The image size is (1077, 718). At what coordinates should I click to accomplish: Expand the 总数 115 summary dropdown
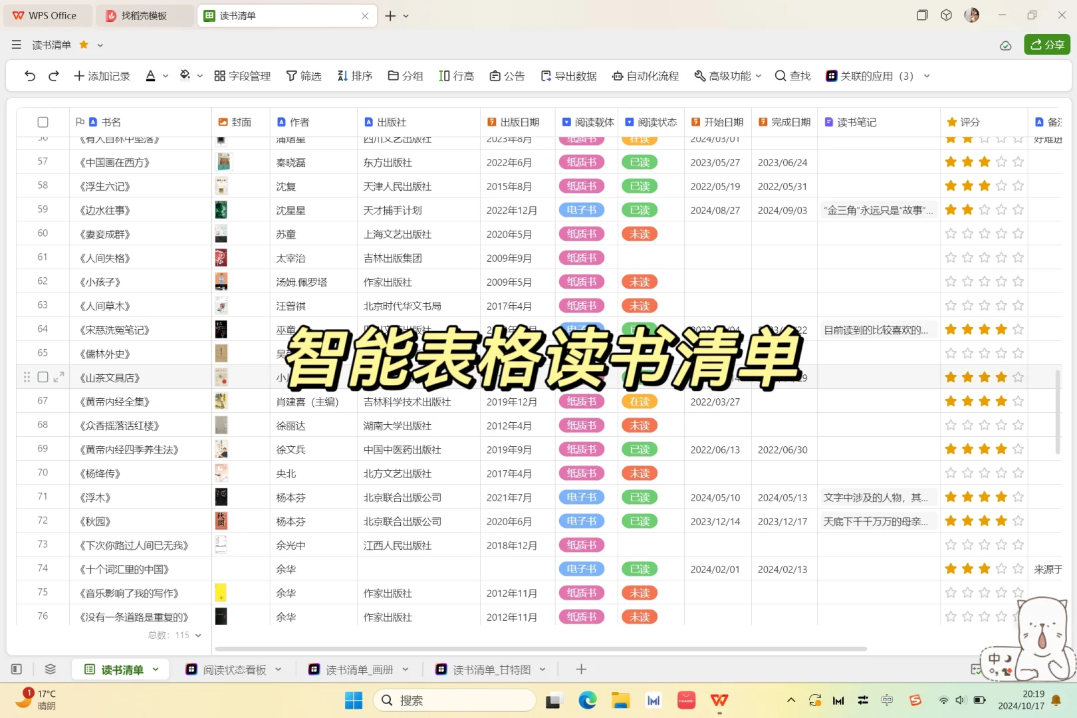(198, 636)
